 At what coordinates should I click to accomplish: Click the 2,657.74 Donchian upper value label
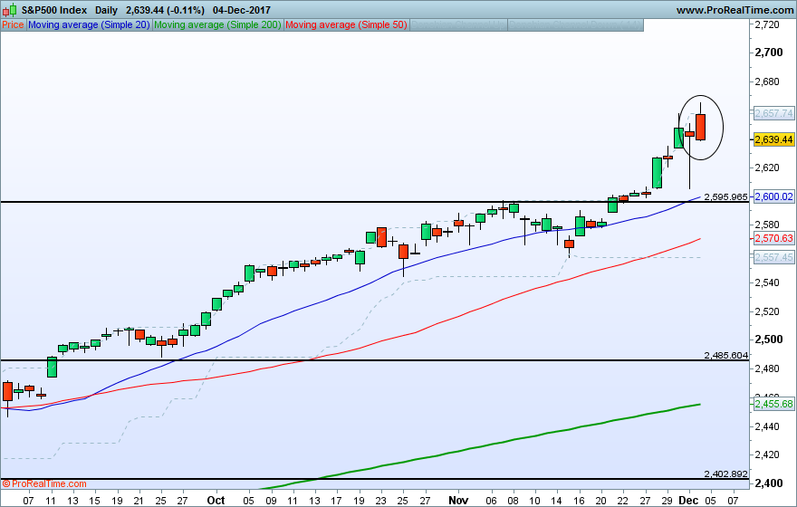pyautogui.click(x=773, y=113)
